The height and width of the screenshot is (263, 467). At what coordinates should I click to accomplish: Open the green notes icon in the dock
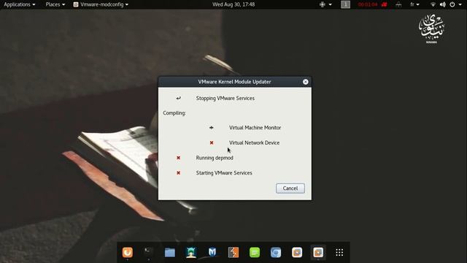tap(255, 252)
